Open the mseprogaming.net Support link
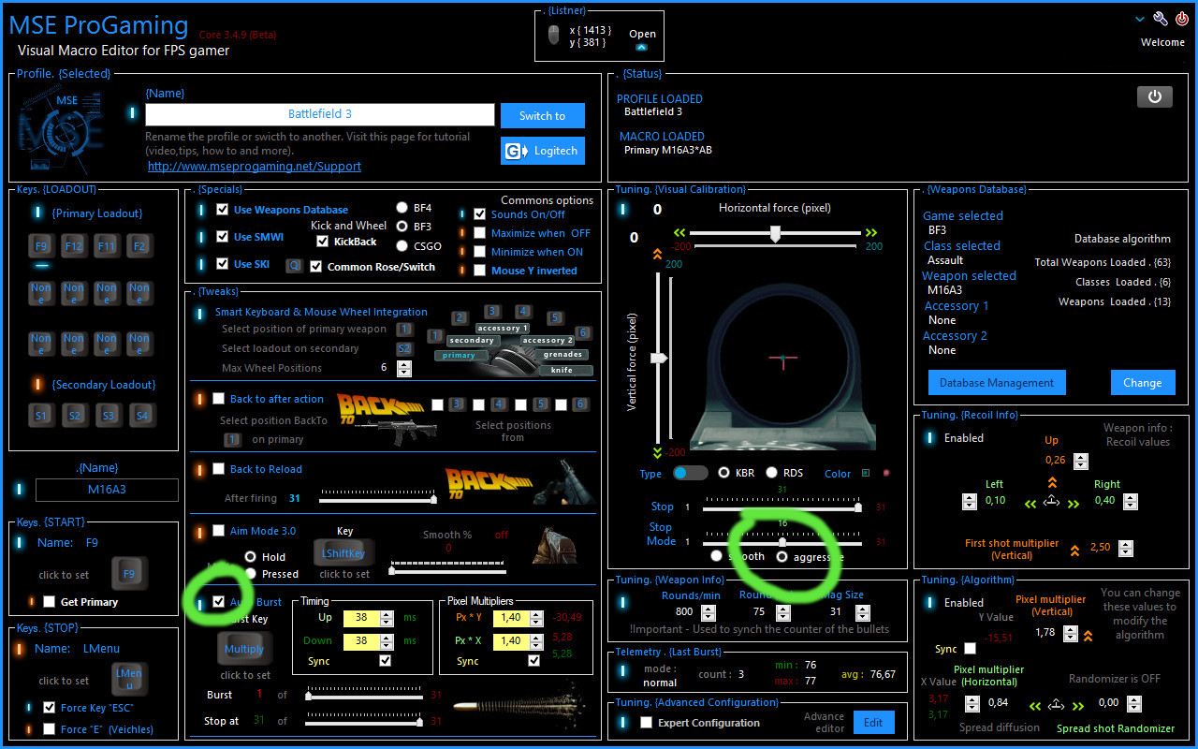The image size is (1198, 749). [x=255, y=166]
